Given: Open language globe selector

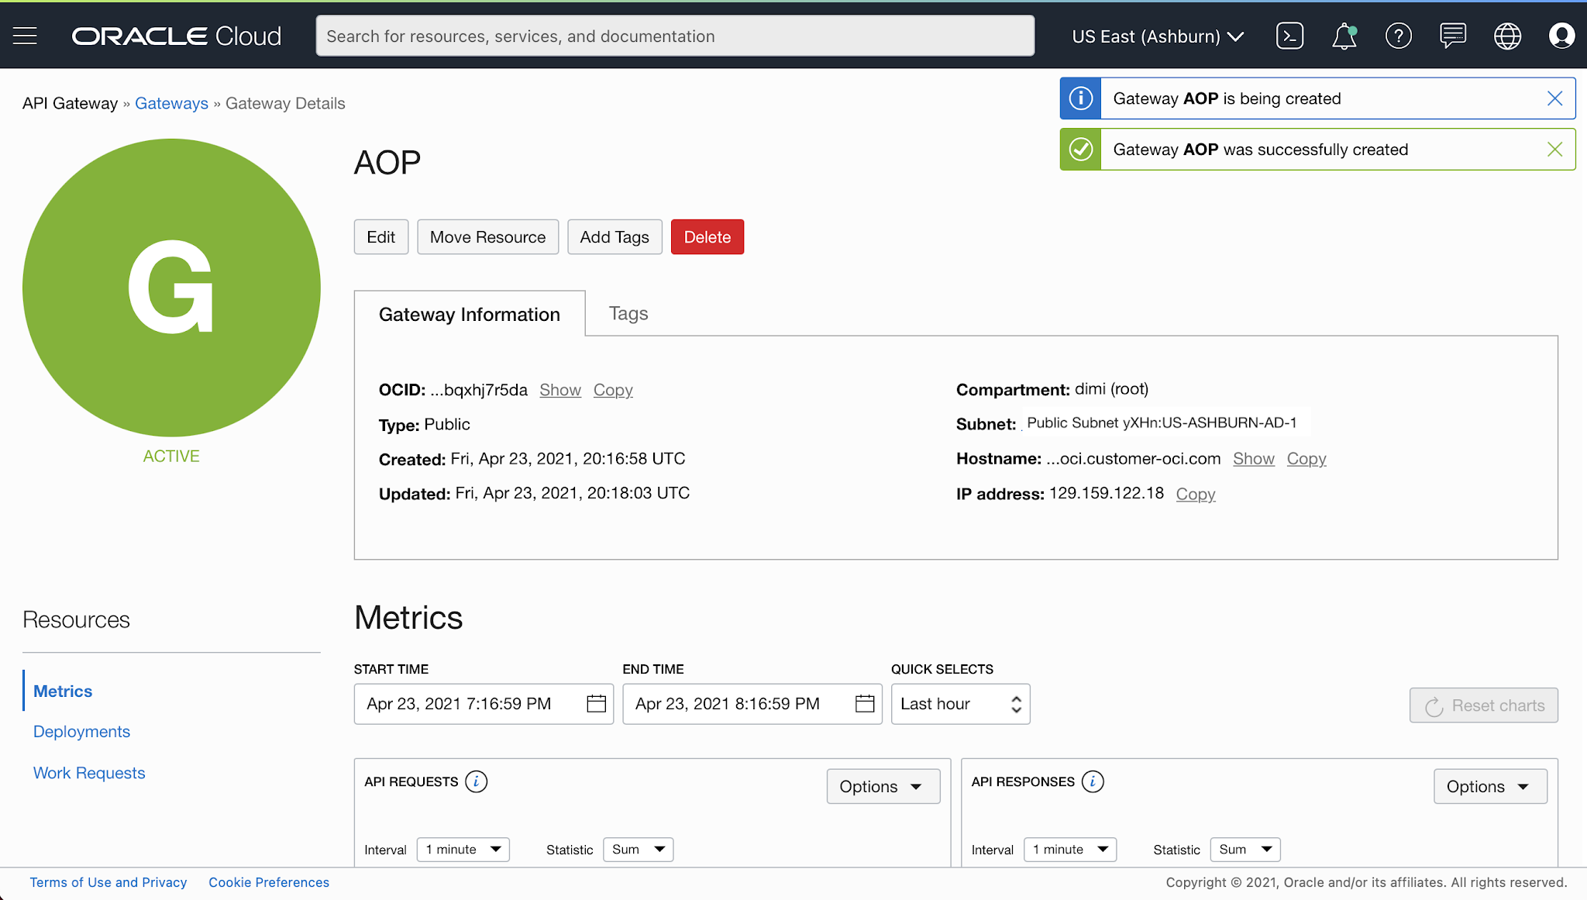Looking at the screenshot, I should [x=1507, y=36].
